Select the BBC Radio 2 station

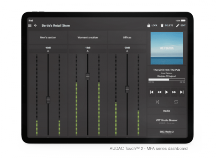coord(167,133)
